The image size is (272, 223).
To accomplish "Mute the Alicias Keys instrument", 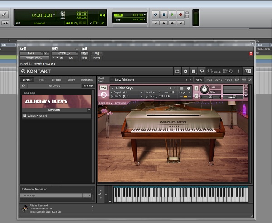I will (x=196, y=95).
